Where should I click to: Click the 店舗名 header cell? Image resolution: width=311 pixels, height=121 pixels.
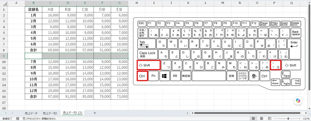(33, 9)
